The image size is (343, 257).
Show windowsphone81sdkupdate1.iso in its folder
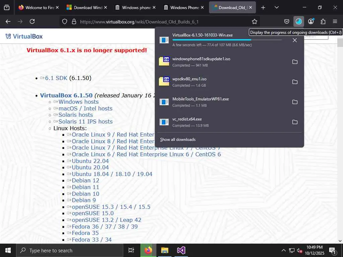click(295, 62)
